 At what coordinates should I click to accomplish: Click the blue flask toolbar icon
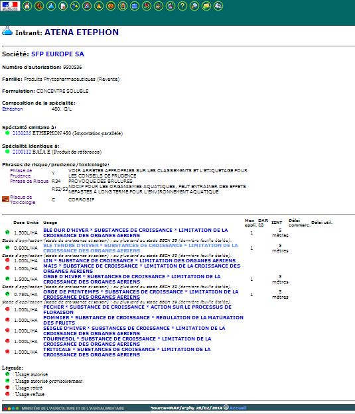point(51,6)
